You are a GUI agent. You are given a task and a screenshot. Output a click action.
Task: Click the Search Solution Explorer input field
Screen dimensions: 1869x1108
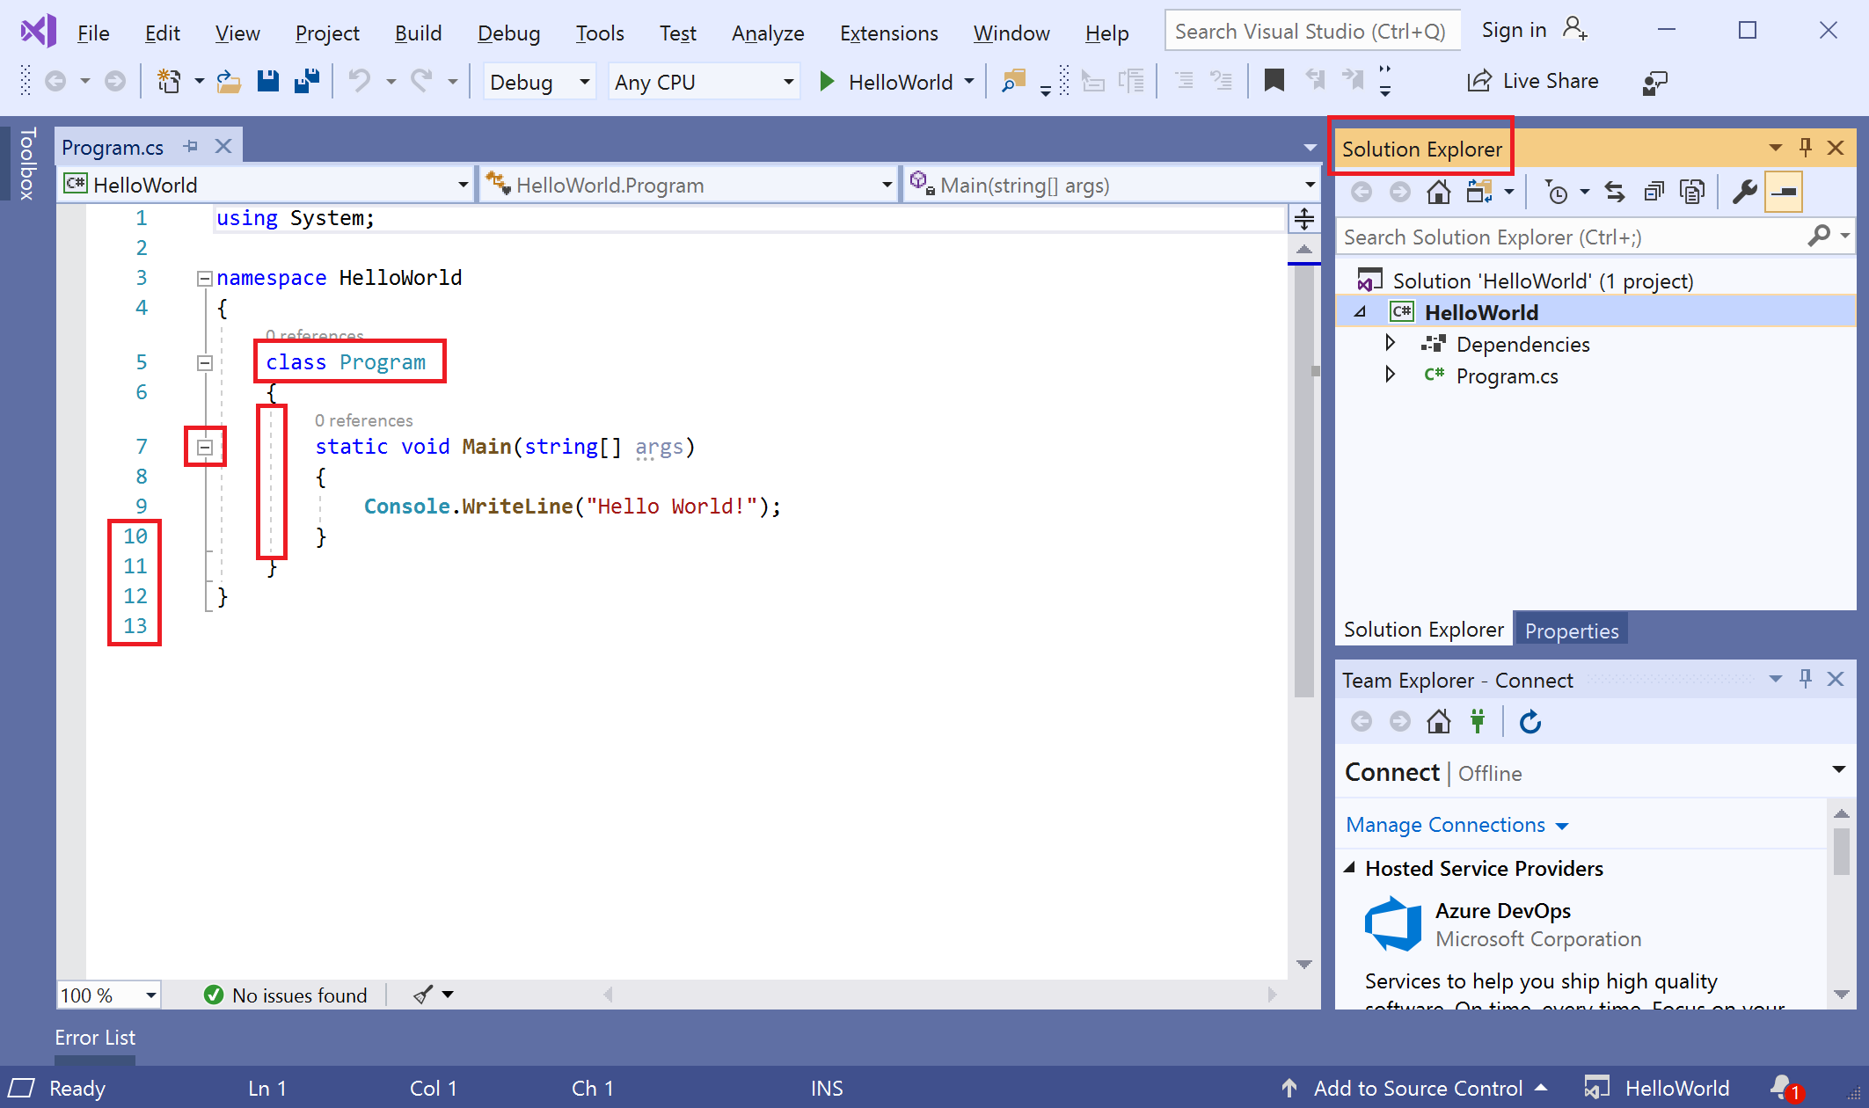tap(1571, 237)
